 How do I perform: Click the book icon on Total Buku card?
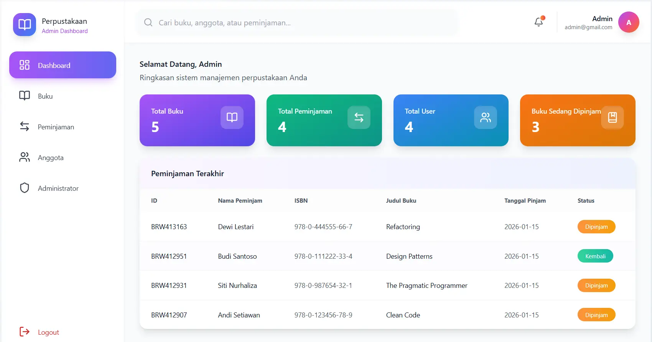pos(232,117)
